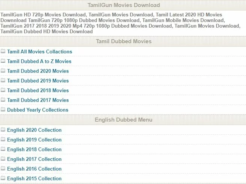Open English 2017 Collection link
Image resolution: width=246 pixels, height=184 pixels.
tap(34, 159)
